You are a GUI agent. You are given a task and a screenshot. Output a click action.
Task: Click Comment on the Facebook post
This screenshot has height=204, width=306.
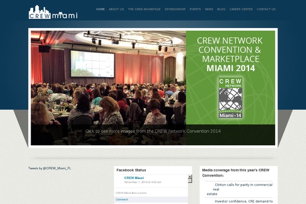122,199
